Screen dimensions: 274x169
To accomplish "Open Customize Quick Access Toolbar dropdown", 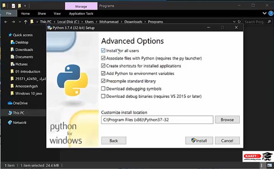I will 25,6.
